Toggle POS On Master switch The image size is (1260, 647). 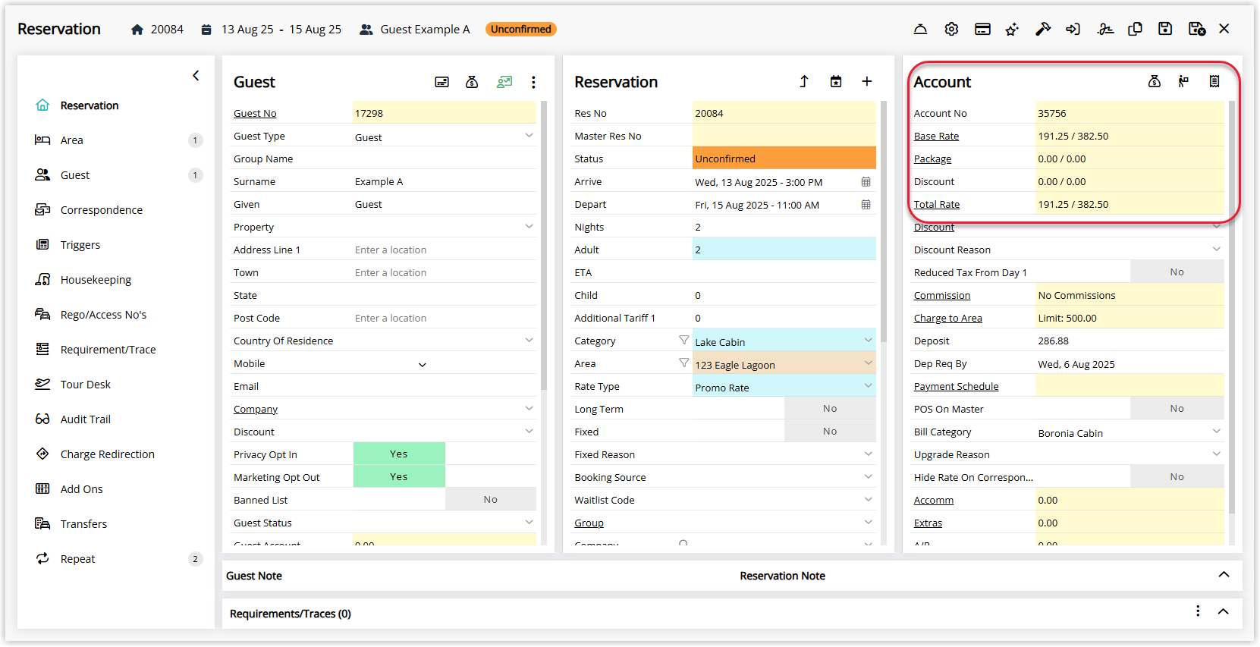click(x=1177, y=408)
